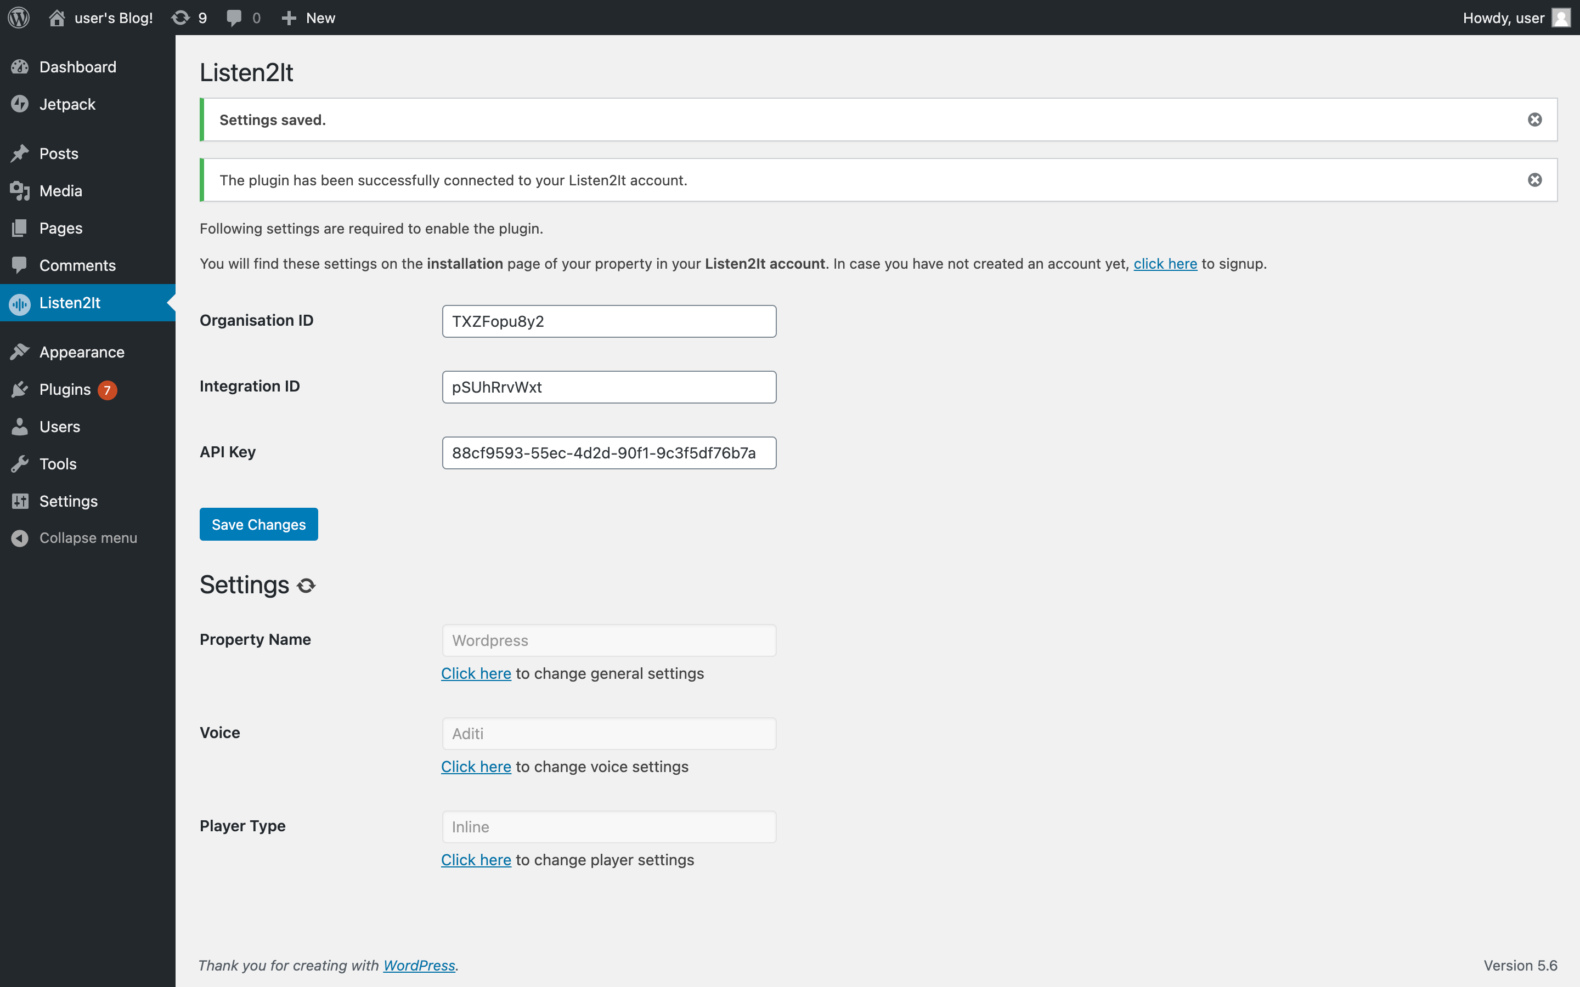The width and height of the screenshot is (1580, 987).
Task: Collapse the WordPress admin sidebar
Action: (x=89, y=537)
